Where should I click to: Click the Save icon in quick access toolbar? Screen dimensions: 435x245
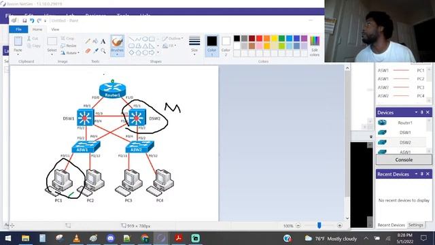24,20
